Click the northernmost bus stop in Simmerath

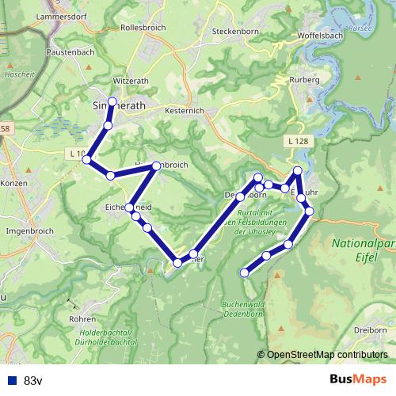pyautogui.click(x=112, y=101)
